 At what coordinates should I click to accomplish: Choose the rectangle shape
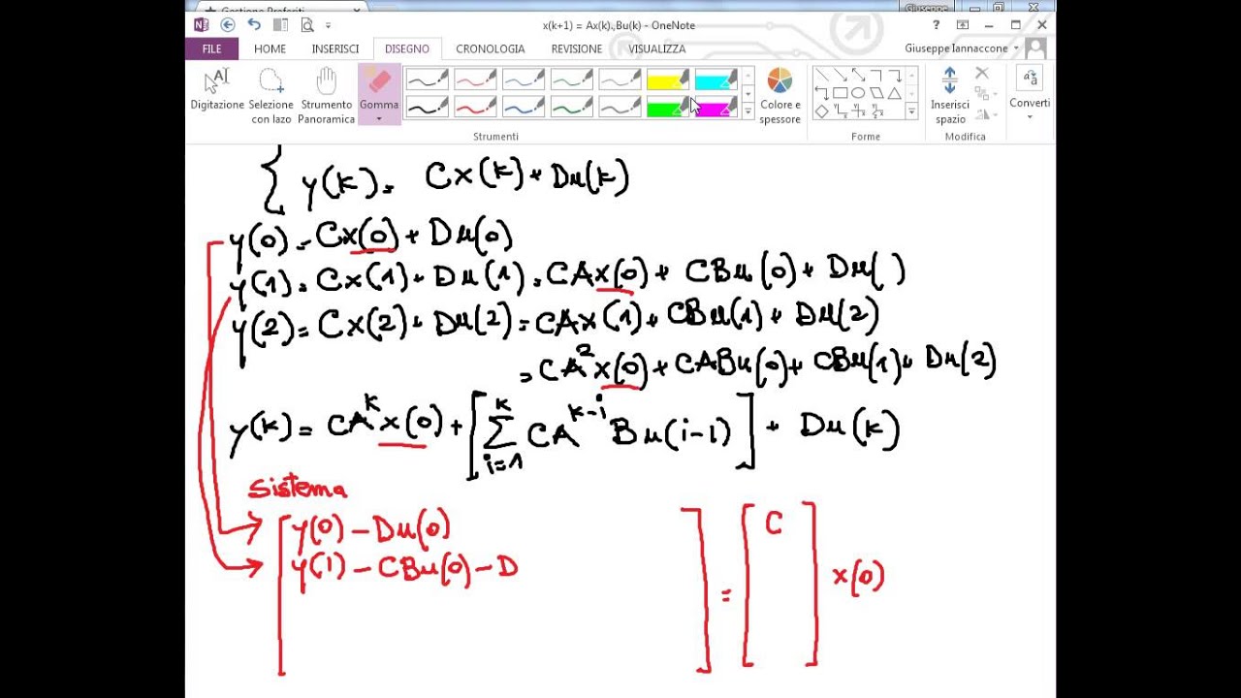pyautogui.click(x=841, y=93)
